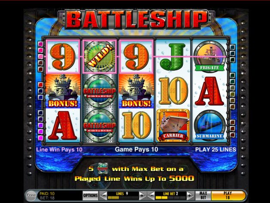Click the red A symbol on the last reel
Viewport: 270px width, 203px height.
[209, 91]
